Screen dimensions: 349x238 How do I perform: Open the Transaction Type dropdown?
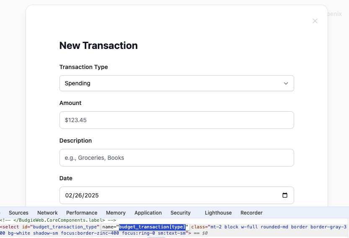coord(177,83)
